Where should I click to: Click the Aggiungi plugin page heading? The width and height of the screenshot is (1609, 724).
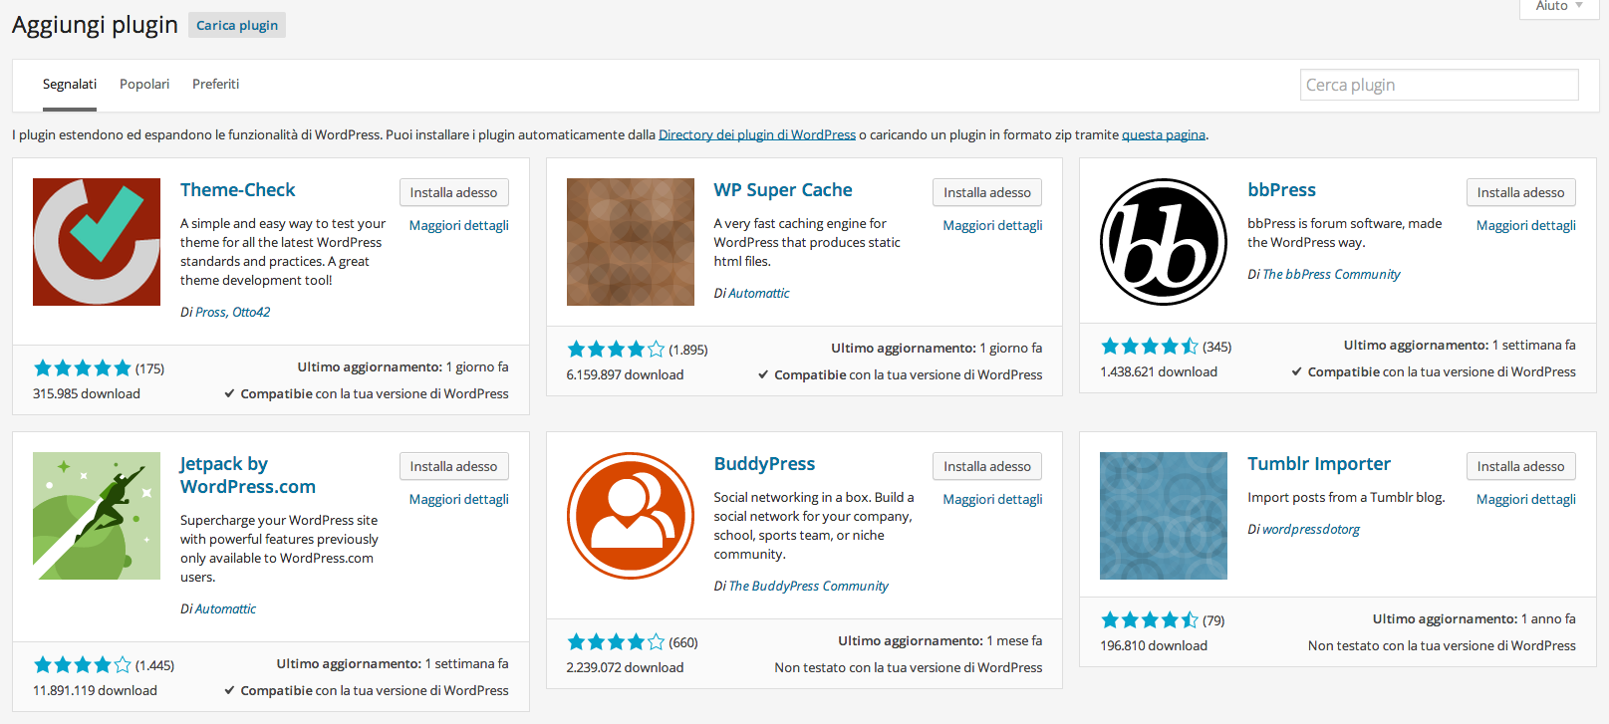click(95, 25)
